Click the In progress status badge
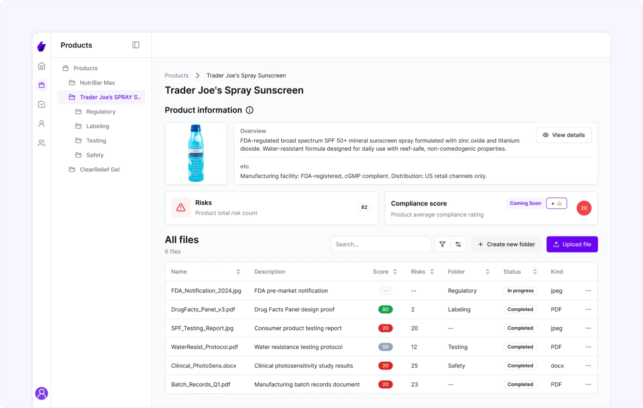The image size is (643, 408). click(x=520, y=291)
